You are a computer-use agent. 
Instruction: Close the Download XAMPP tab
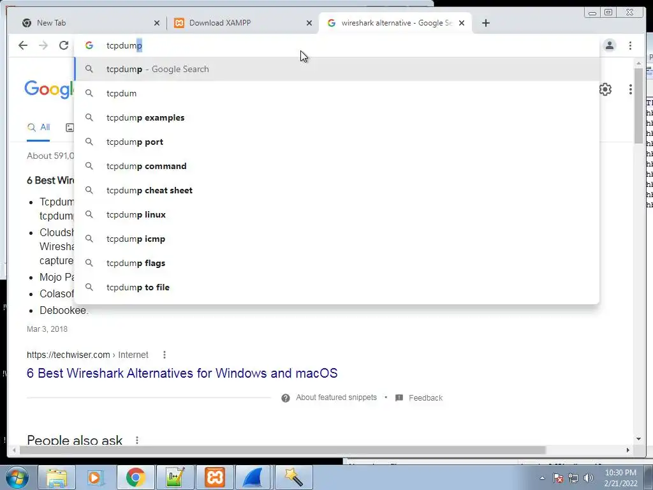tap(309, 24)
